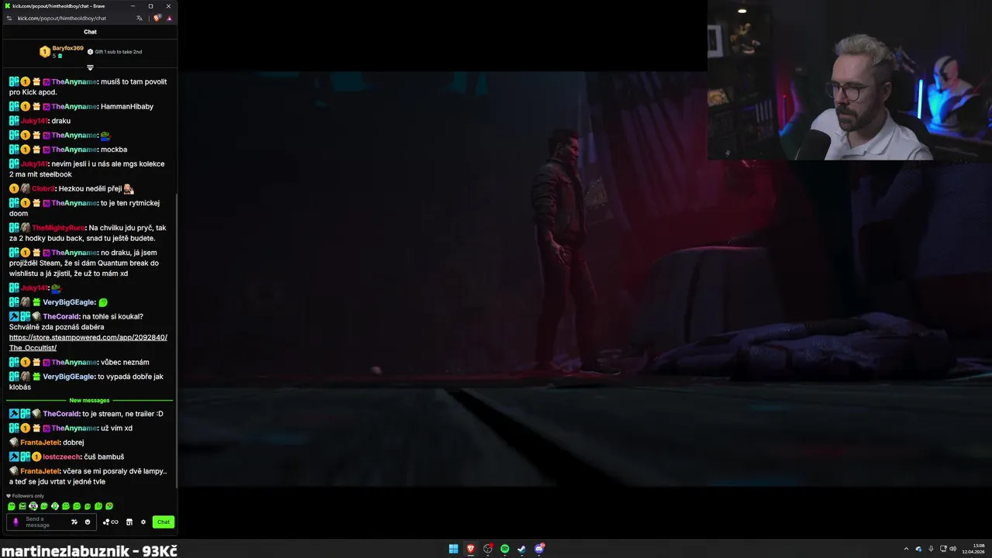Open Juky141 username on 'draku' message
992x558 pixels.
click(x=34, y=121)
